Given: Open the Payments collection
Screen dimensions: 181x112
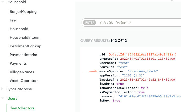Looking at the screenshot, I should click(x=18, y=63).
